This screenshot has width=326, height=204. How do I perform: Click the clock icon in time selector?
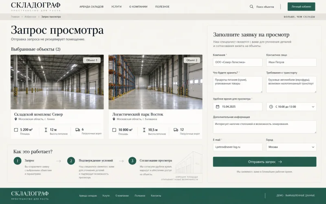tap(271, 106)
